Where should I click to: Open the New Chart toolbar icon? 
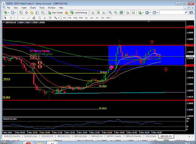pos(5,12)
